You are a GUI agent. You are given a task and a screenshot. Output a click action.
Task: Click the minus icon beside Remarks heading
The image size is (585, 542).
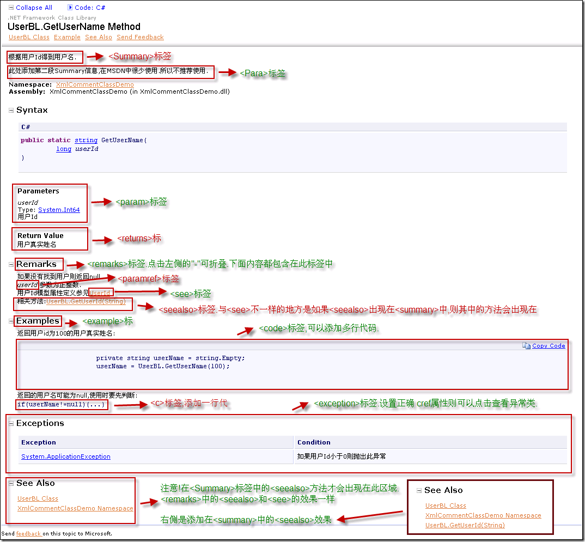pos(10,264)
